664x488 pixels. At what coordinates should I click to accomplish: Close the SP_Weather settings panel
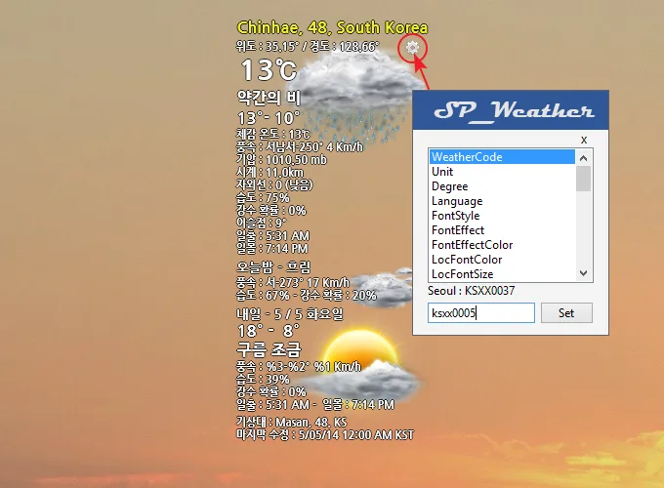coord(584,140)
